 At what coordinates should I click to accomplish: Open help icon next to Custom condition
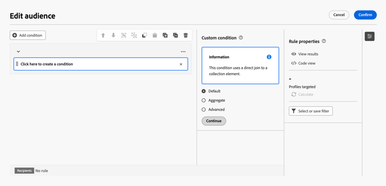coord(241,38)
